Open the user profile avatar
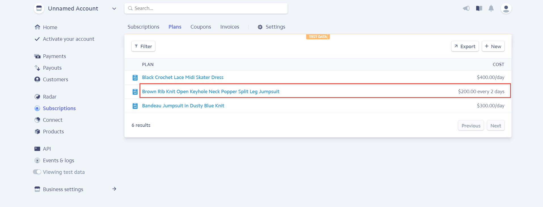Screen dimensions: 543x207 (506, 8)
